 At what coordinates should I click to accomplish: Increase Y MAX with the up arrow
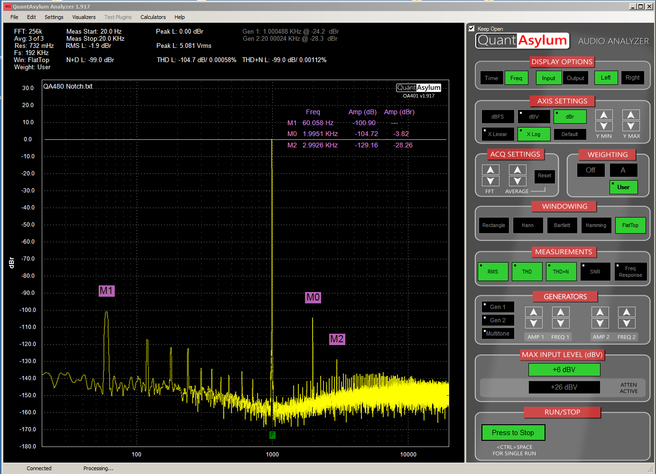click(630, 115)
